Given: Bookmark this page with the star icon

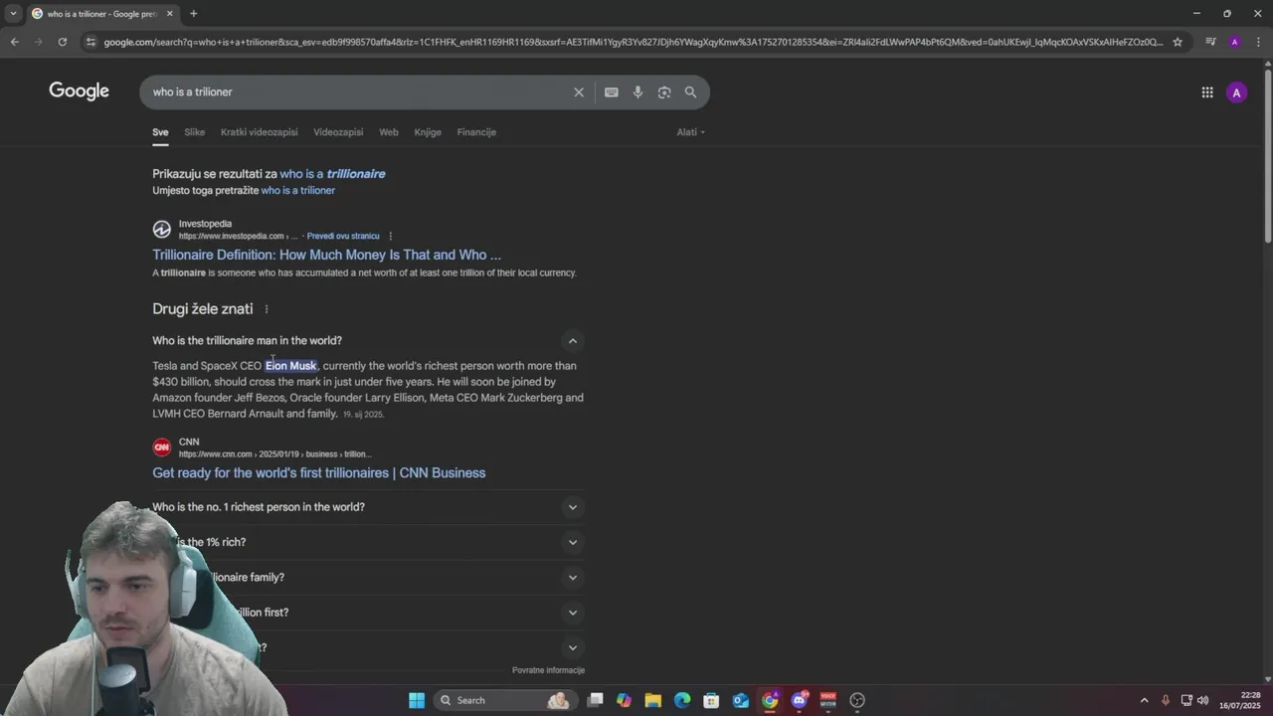Looking at the screenshot, I should (x=1178, y=42).
